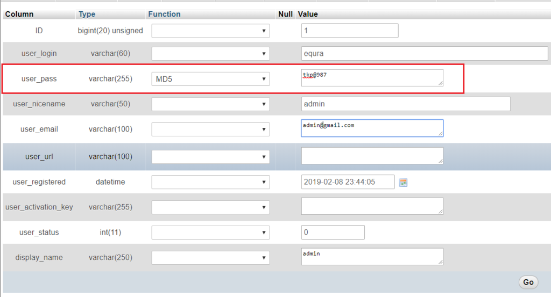Click the display_name textarea containing admin

coord(372,256)
